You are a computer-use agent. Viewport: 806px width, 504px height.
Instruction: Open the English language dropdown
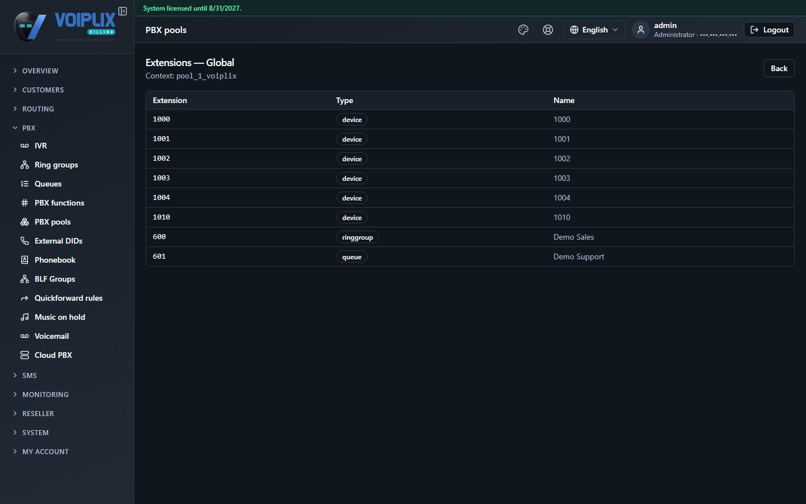click(x=594, y=30)
